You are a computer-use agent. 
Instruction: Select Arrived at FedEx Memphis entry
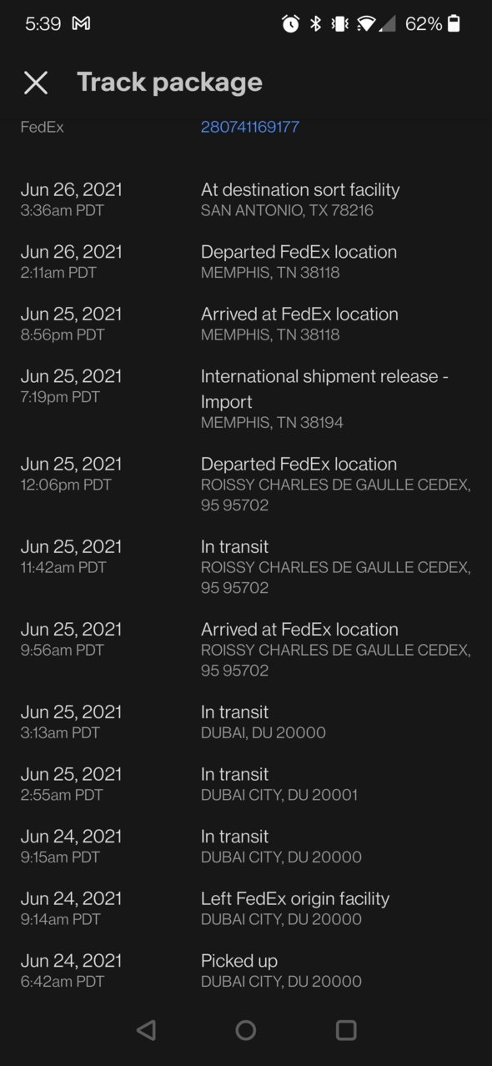[246, 324]
